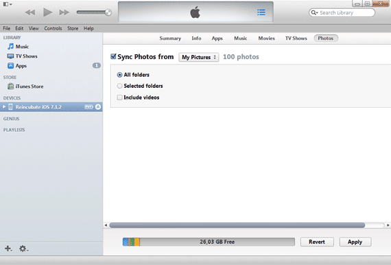
Task: Skip forward to the next track
Action: pyautogui.click(x=64, y=12)
